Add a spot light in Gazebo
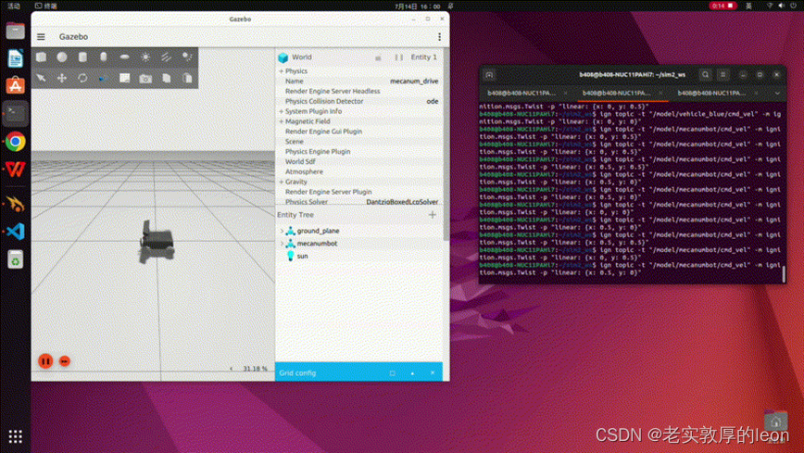The width and height of the screenshot is (804, 453). tap(187, 57)
